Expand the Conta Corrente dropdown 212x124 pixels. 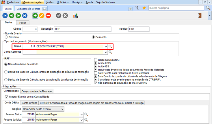(x=105, y=52)
